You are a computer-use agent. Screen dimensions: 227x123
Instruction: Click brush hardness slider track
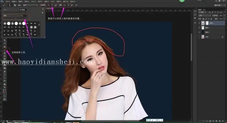[15, 18]
